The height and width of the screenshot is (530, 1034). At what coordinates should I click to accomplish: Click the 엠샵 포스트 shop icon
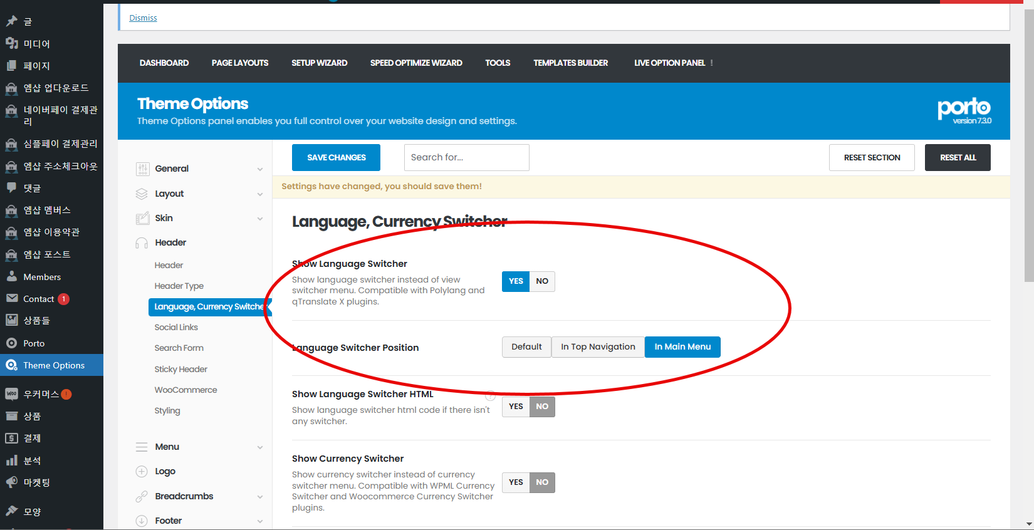11,254
